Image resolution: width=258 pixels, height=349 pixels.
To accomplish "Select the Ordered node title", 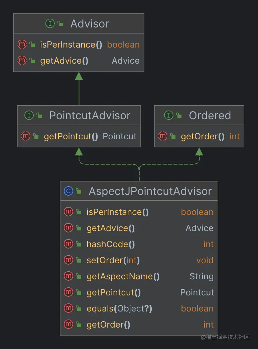I will pyautogui.click(x=210, y=116).
